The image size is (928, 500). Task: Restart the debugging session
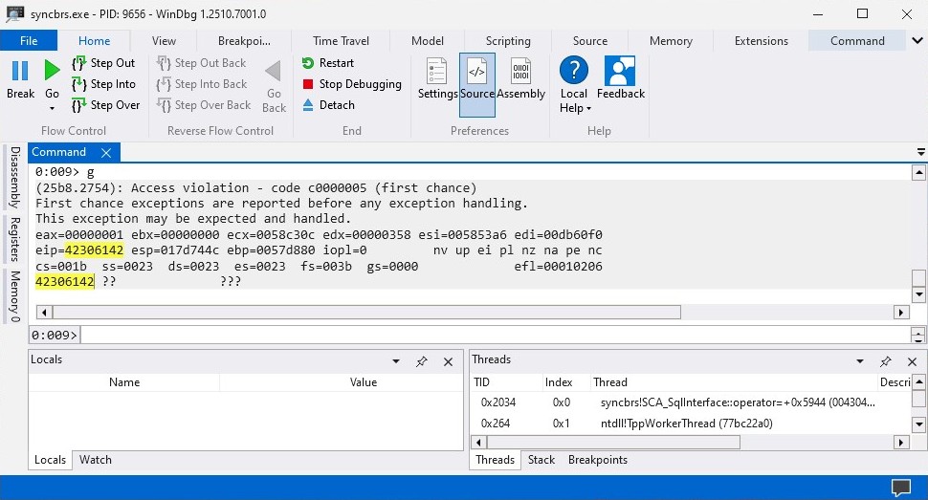point(328,63)
